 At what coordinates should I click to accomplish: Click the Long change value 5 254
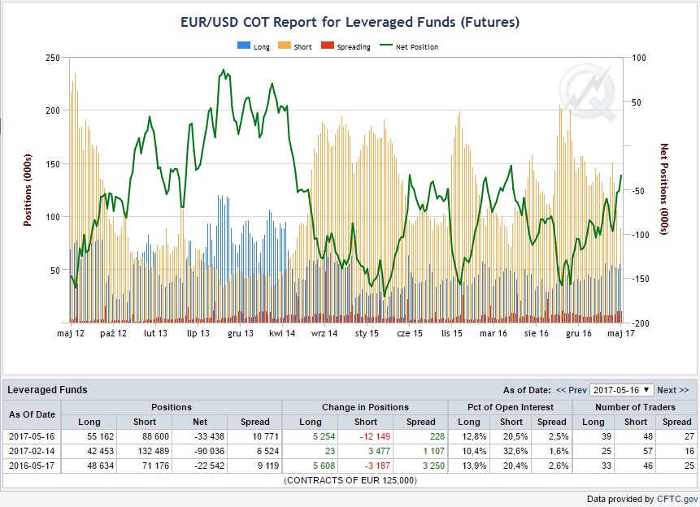(324, 436)
